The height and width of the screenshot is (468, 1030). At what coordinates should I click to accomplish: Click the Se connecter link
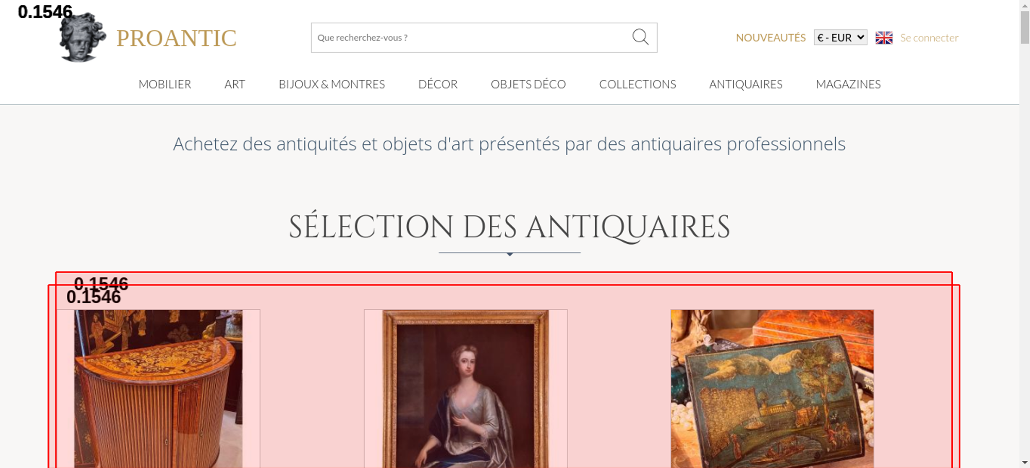(x=929, y=38)
